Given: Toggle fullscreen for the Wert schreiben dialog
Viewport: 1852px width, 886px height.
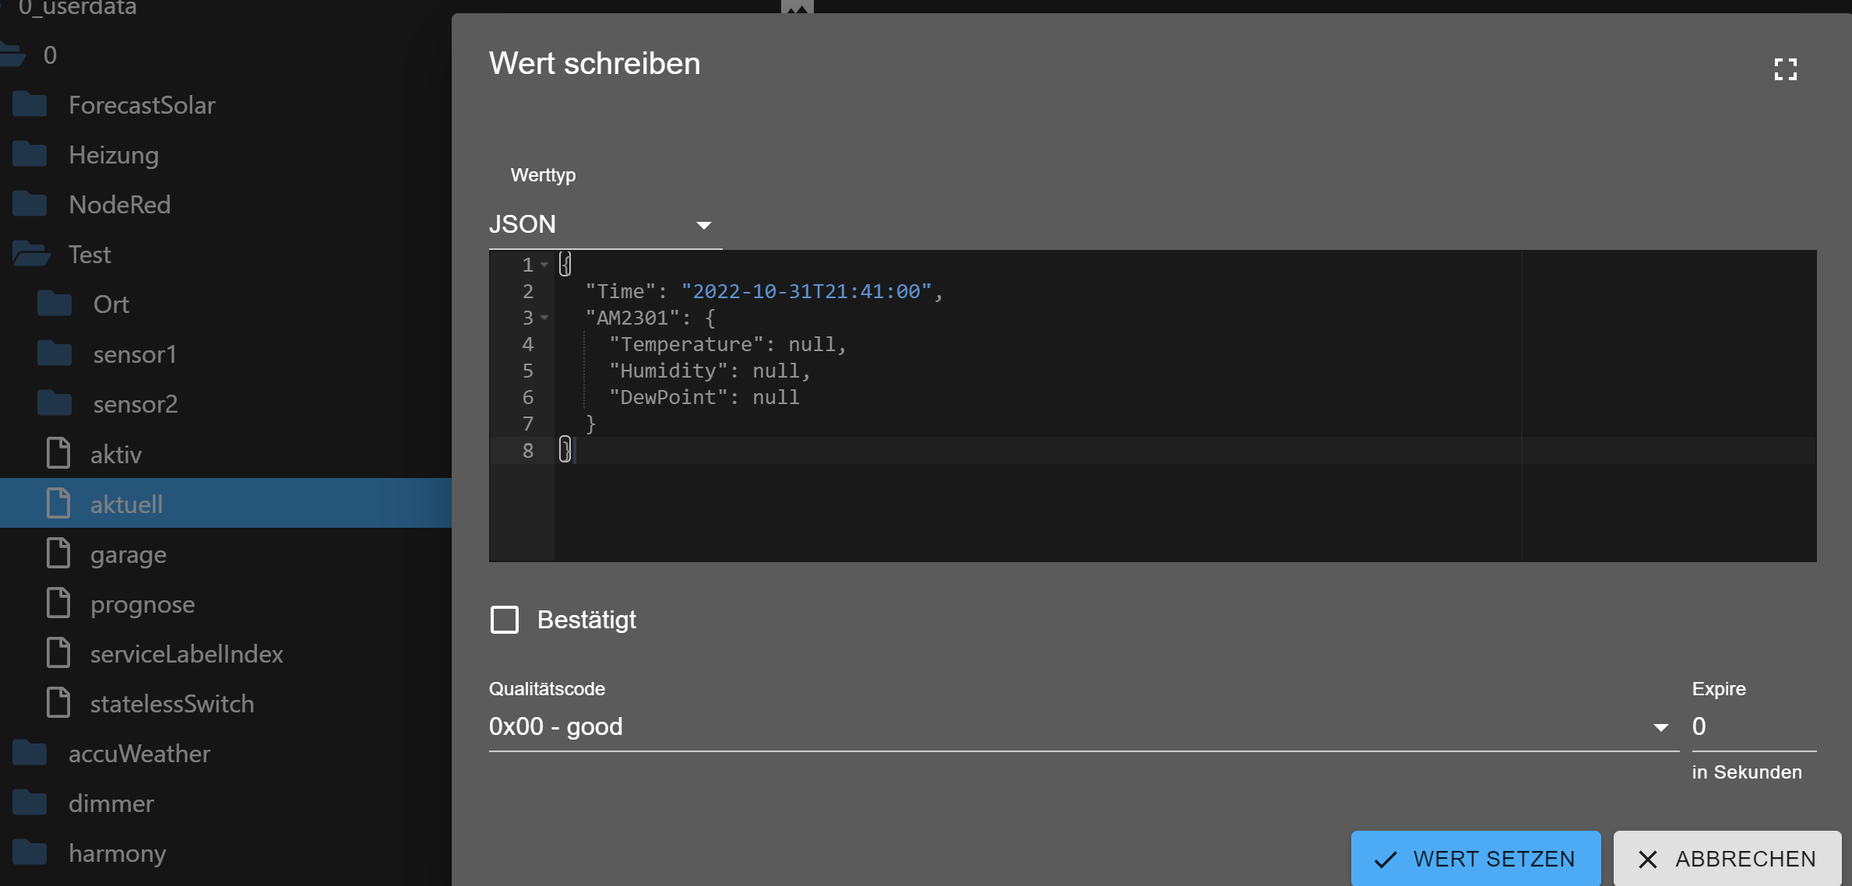Looking at the screenshot, I should 1785,69.
